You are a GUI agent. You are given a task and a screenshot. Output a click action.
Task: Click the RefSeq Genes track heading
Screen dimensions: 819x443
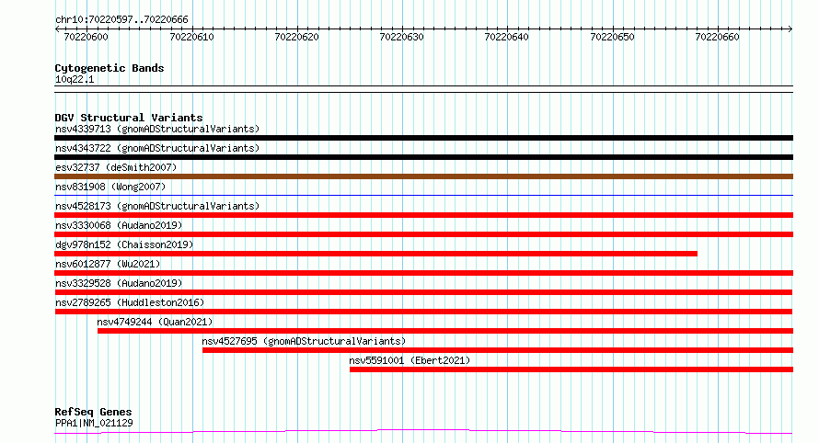[x=93, y=412]
